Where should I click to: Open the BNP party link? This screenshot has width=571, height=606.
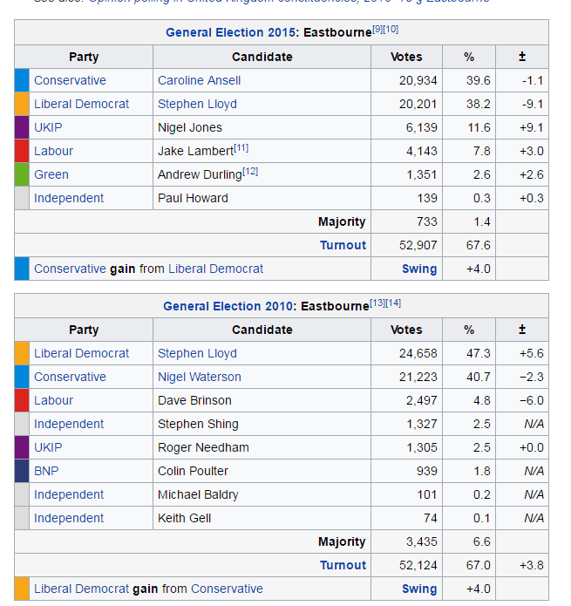[x=46, y=471]
